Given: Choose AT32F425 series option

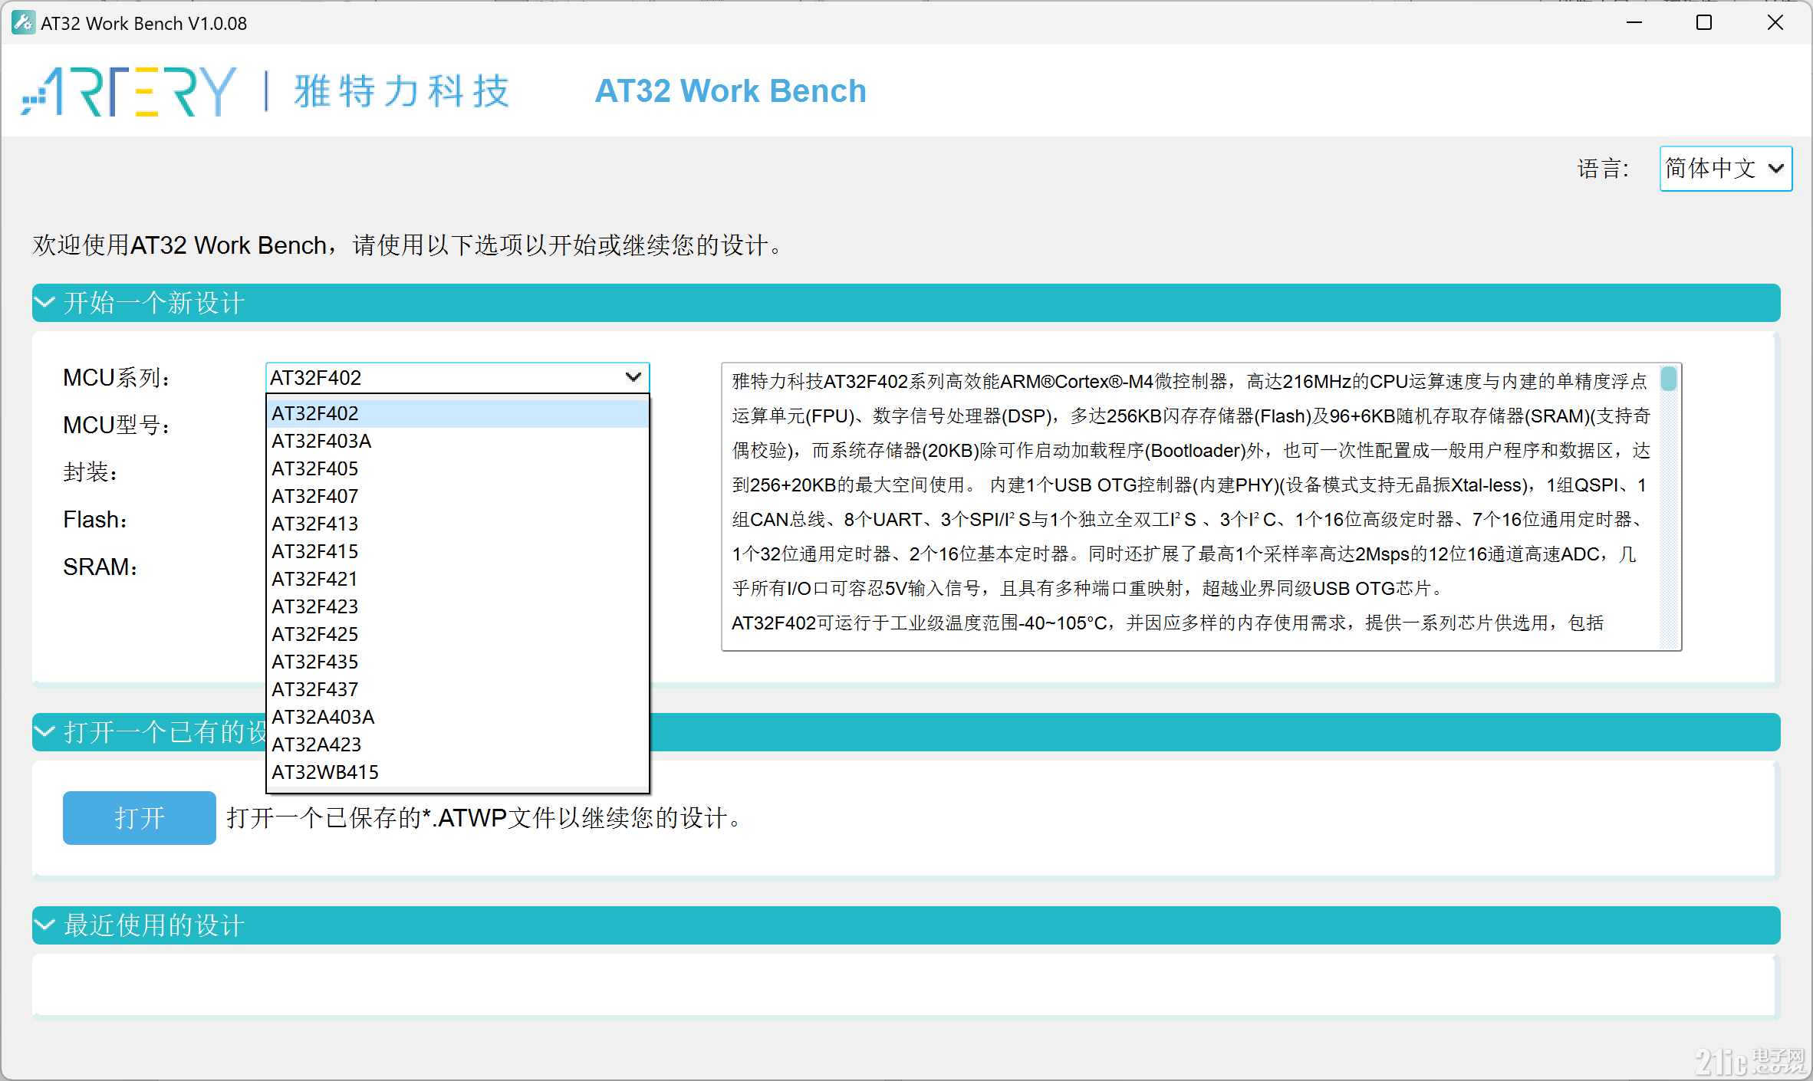Looking at the screenshot, I should point(457,634).
